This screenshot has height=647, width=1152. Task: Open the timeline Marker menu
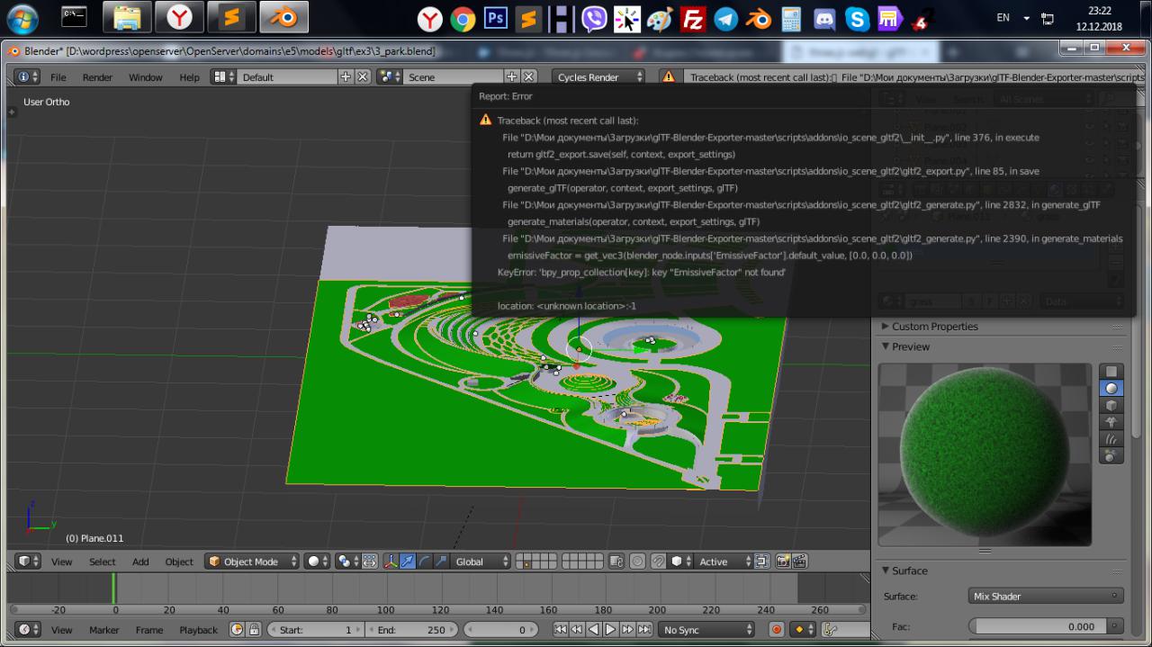tap(103, 630)
